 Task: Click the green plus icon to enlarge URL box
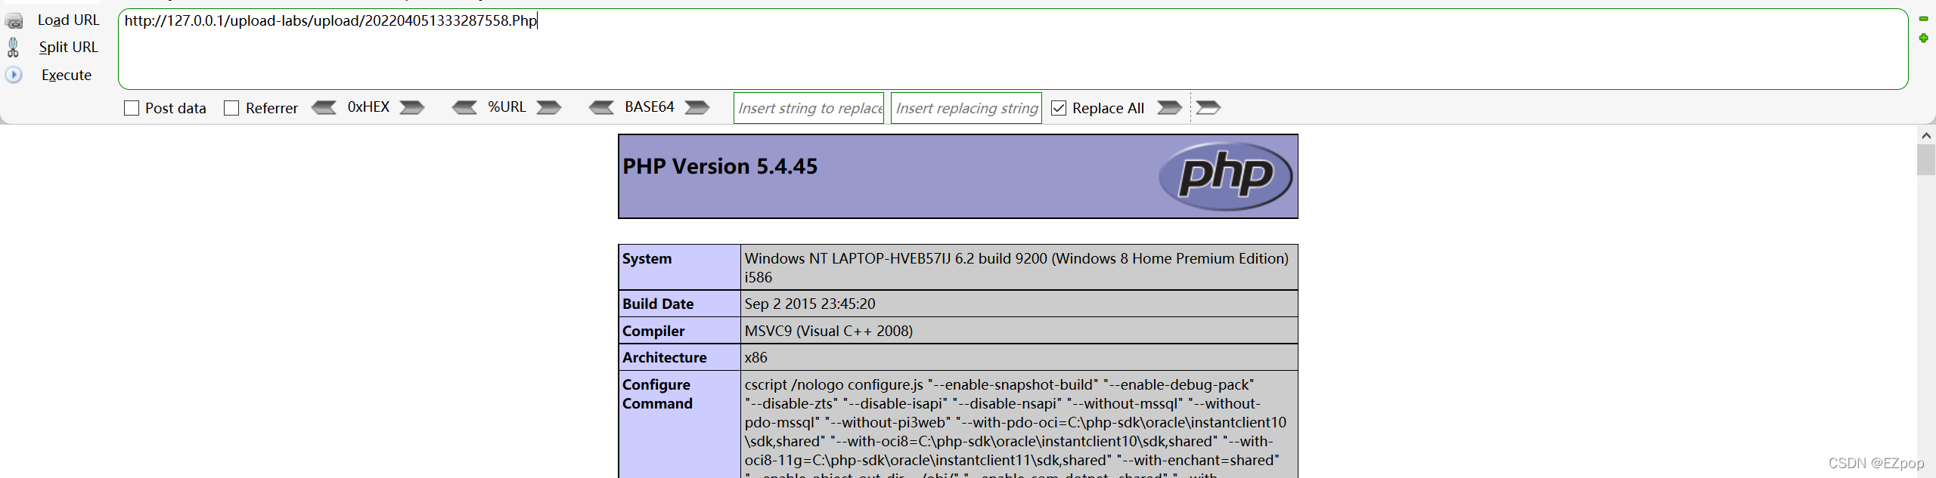pos(1923,38)
